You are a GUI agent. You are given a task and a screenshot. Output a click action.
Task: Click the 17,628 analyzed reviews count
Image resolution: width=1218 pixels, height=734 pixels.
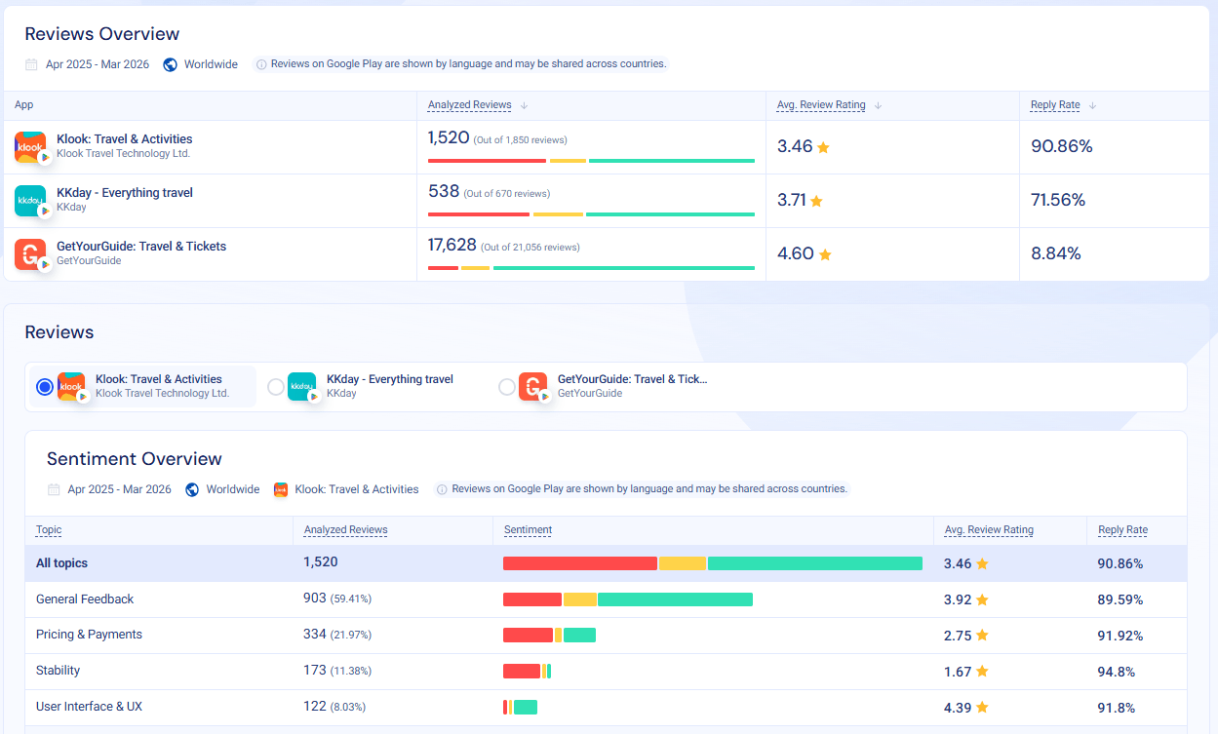(452, 246)
